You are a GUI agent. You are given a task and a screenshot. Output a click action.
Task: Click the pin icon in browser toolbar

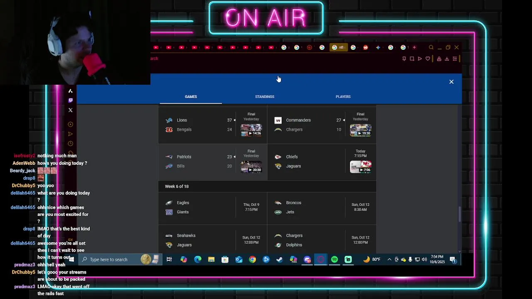tap(404, 59)
